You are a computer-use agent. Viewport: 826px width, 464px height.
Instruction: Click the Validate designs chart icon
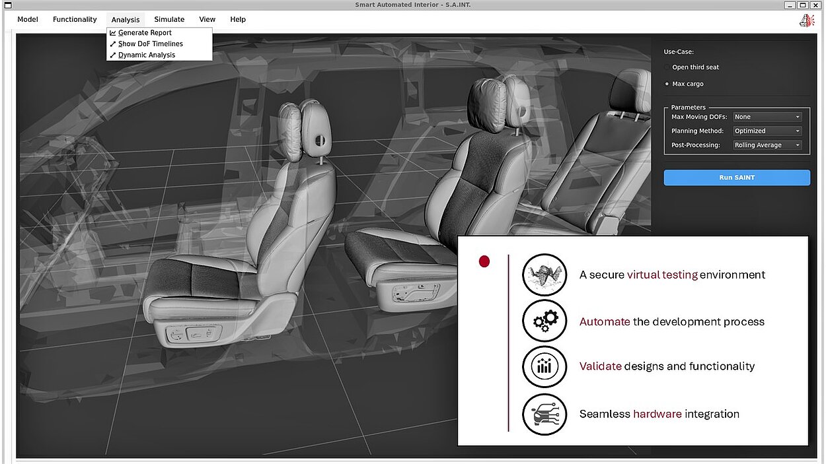tap(544, 366)
